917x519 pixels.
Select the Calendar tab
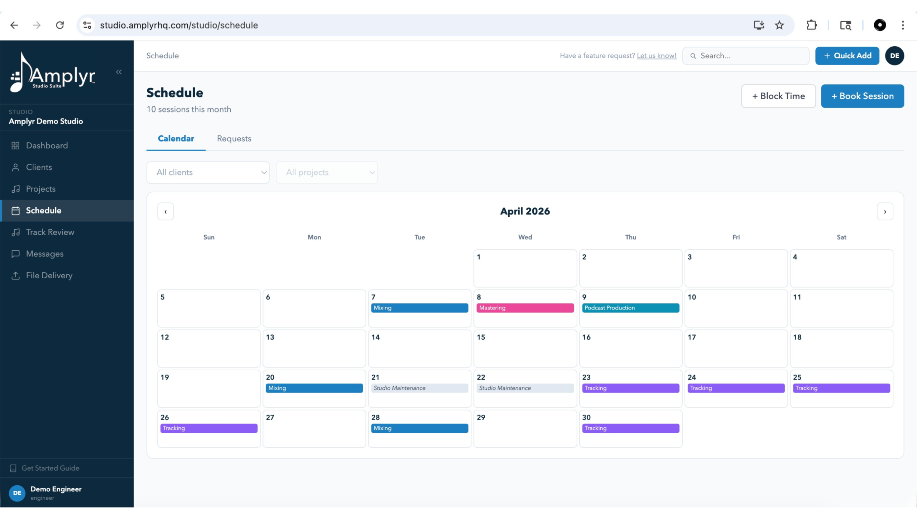click(176, 139)
